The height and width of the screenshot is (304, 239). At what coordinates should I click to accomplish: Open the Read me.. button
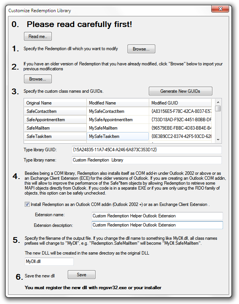pos(38,36)
